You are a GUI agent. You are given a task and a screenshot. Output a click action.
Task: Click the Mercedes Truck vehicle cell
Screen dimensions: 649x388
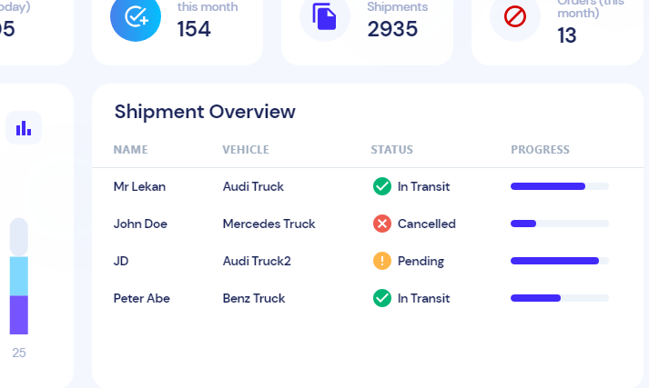pos(269,224)
